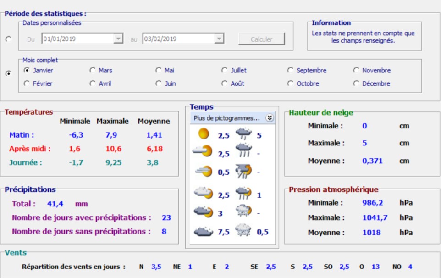
Task: Click the snow cloud pictogram beside 0,5
Action: pos(243,230)
